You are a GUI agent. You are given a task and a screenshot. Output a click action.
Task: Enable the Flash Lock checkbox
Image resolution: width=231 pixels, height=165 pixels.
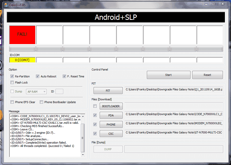pyautogui.click(x=12, y=82)
